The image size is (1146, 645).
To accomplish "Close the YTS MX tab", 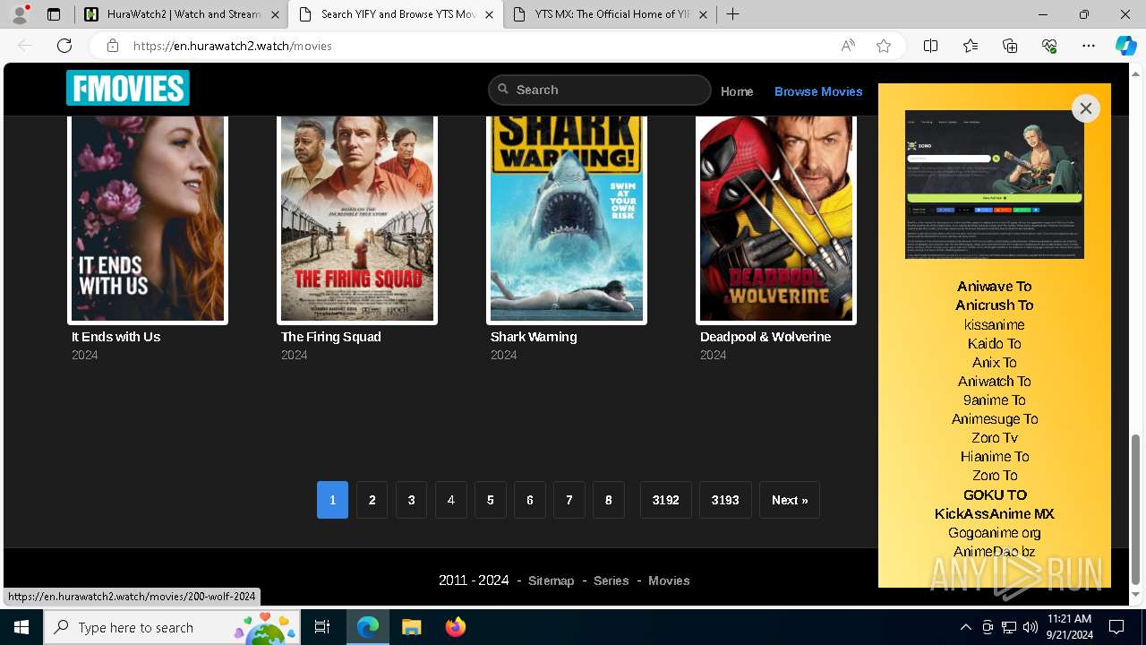I will coord(703,14).
